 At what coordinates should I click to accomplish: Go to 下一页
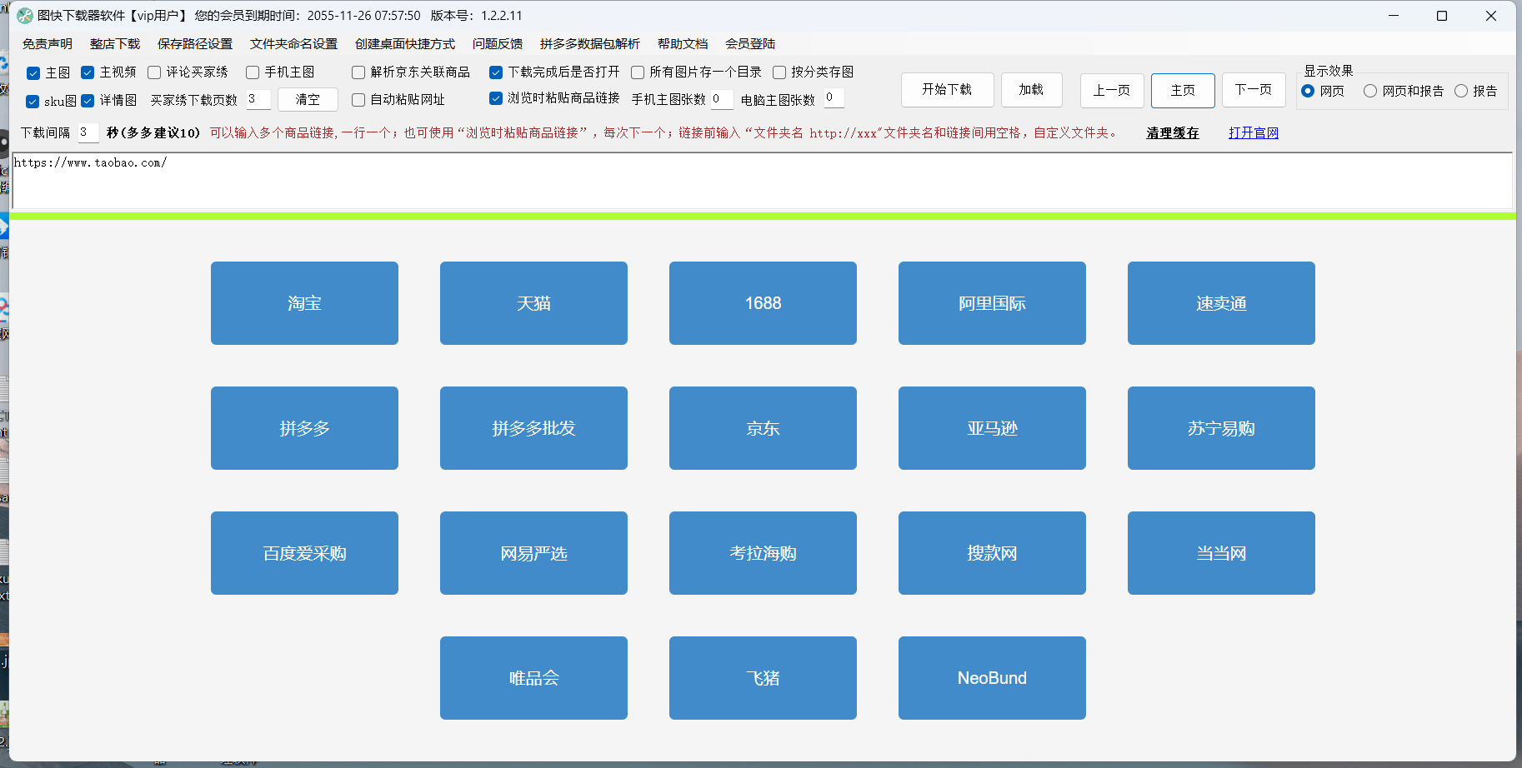pyautogui.click(x=1254, y=90)
